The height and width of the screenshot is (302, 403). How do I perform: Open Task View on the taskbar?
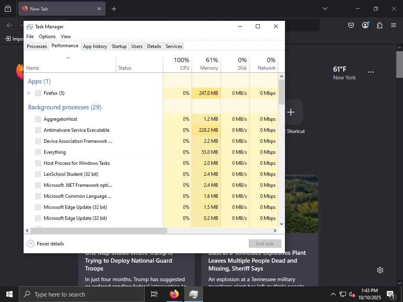point(154,294)
